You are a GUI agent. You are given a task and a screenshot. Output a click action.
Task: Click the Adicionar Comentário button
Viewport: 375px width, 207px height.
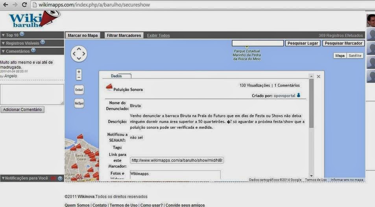tap(22, 110)
